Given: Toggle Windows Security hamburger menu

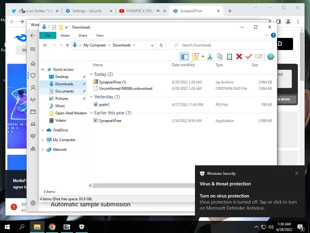Looking at the screenshot, I should (33, 49).
